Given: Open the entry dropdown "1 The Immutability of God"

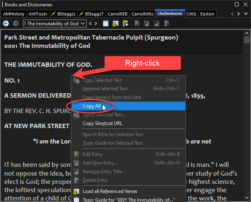Looking at the screenshot, I should tap(55, 24).
